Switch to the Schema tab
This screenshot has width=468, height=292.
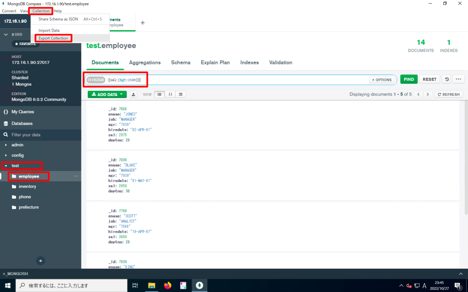tap(180, 63)
